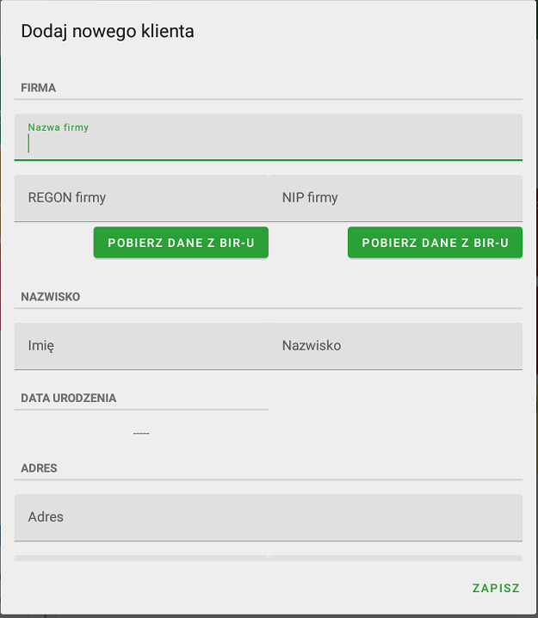The width and height of the screenshot is (538, 618).
Task: Click the Adres input field
Action: tap(269, 517)
